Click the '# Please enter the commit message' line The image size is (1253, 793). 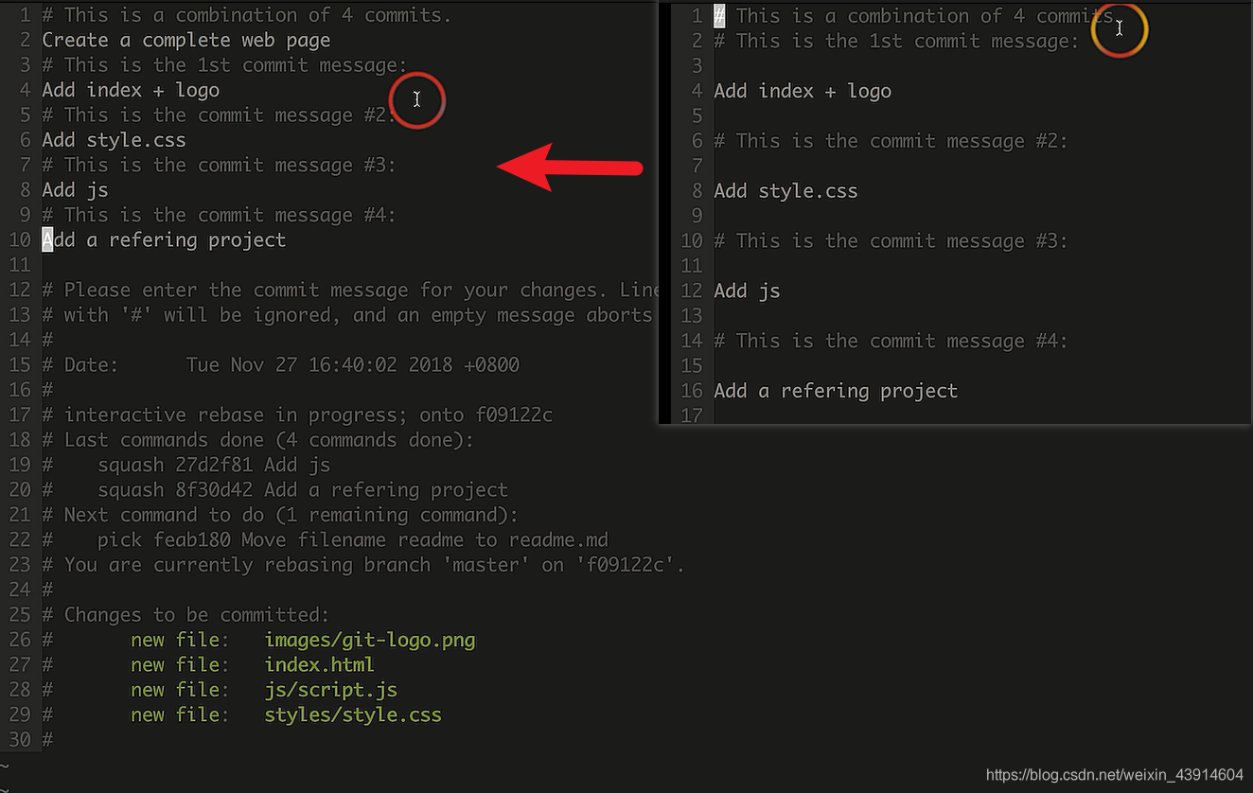pyautogui.click(x=349, y=291)
